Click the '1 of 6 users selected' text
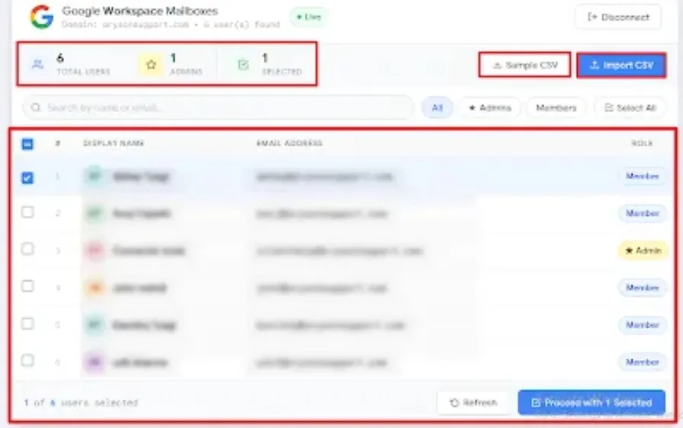Viewport: 683px width, 428px height. tap(81, 402)
